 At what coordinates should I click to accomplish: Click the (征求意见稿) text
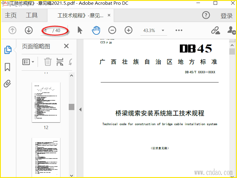pyautogui.click(x=160, y=148)
